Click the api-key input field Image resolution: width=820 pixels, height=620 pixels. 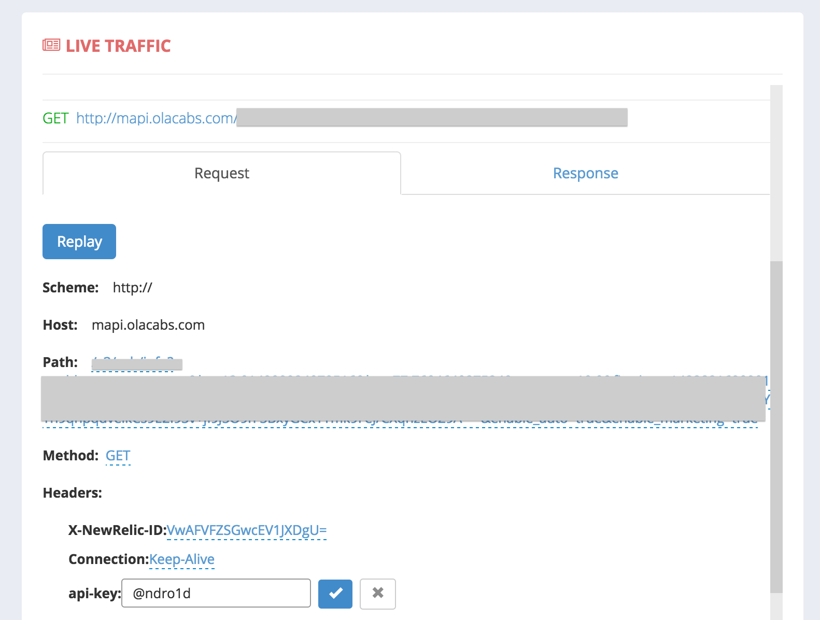[216, 593]
